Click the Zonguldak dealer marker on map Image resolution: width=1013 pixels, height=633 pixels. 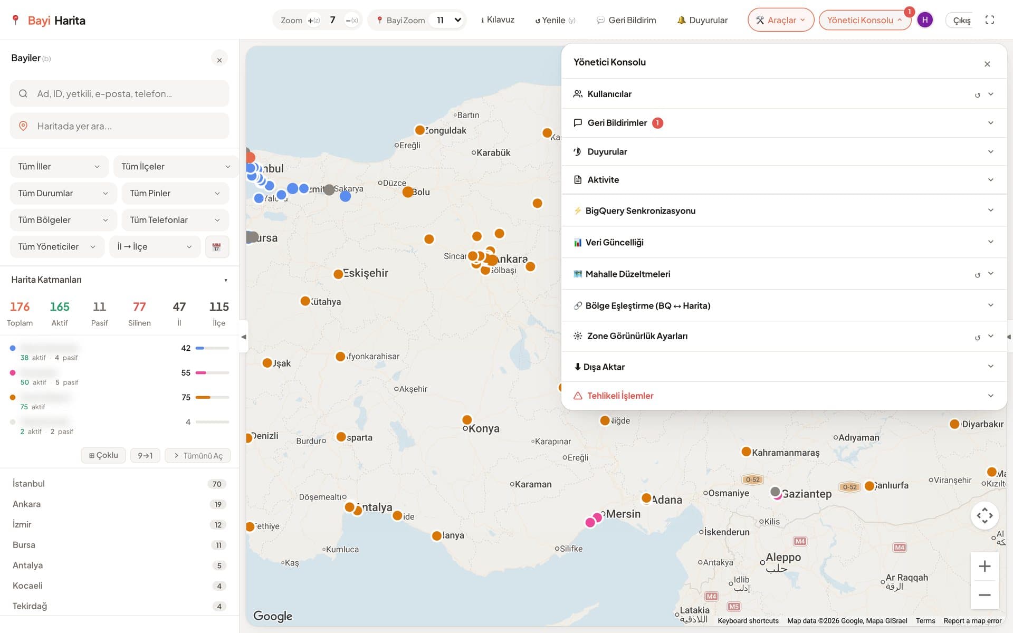click(420, 130)
